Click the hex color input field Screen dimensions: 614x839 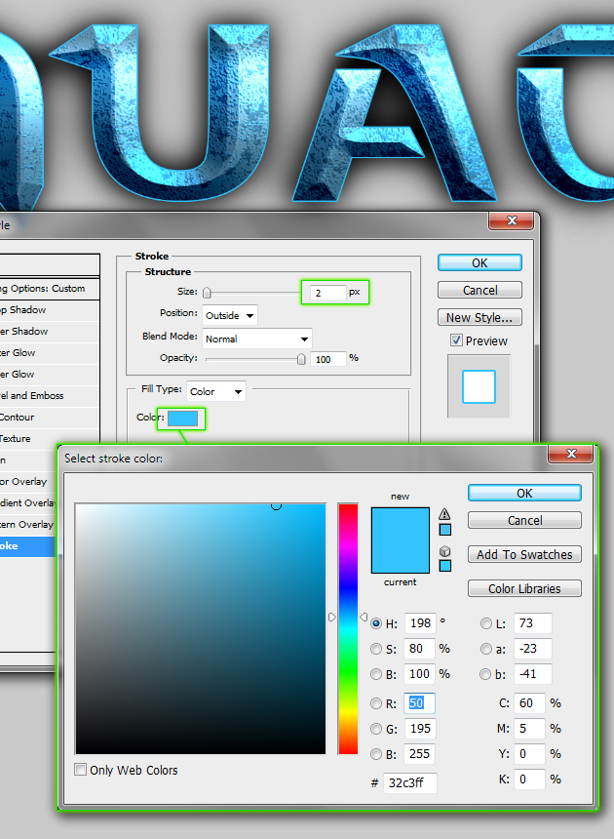pos(410,782)
